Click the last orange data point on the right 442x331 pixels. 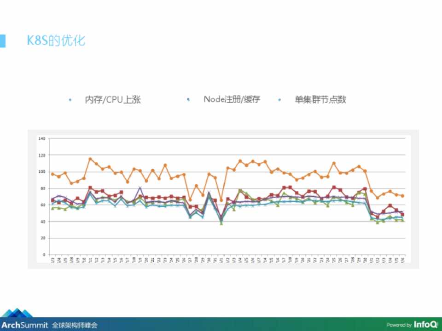tap(402, 196)
